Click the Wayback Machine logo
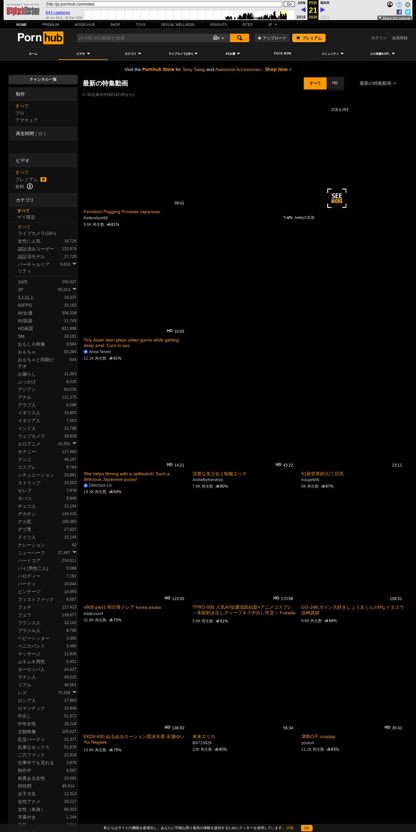The width and height of the screenshot is (416, 832). pyautogui.click(x=23, y=10)
